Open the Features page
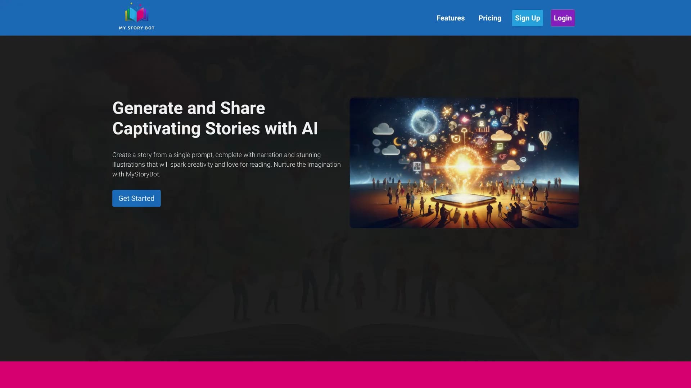Viewport: 691px width, 388px height. tap(450, 18)
